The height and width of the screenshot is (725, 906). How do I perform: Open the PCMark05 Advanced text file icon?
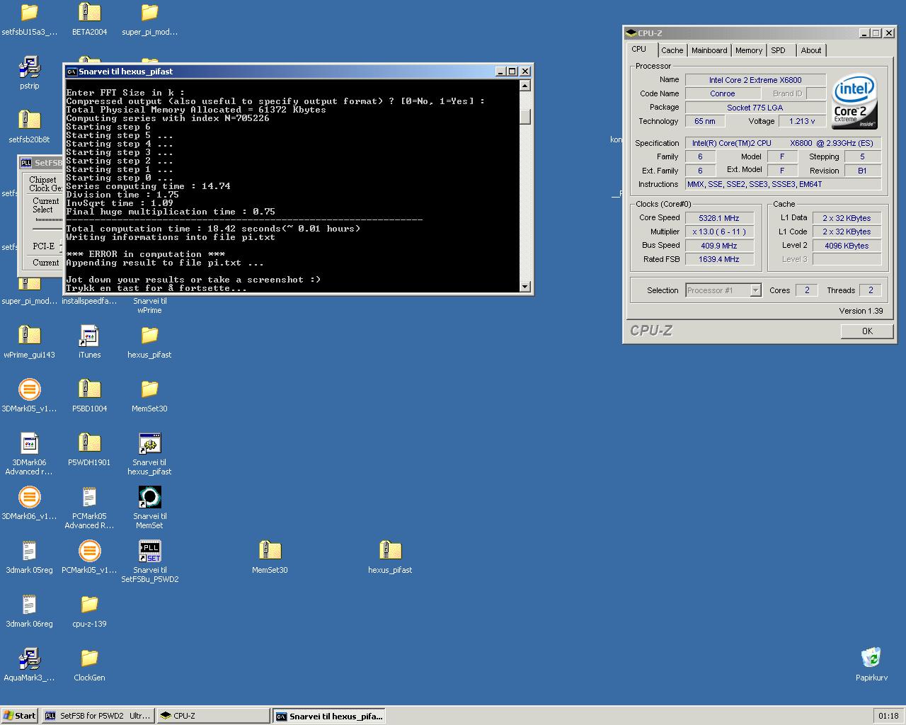point(89,497)
